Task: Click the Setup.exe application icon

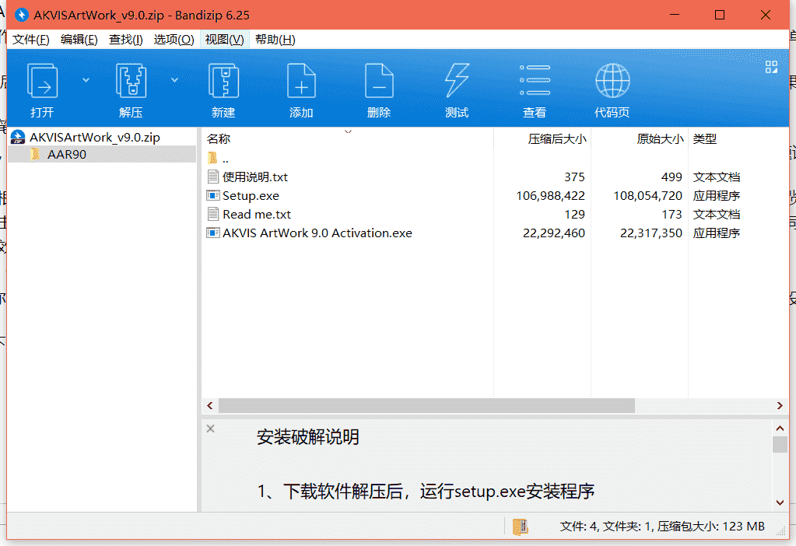Action: tap(213, 195)
